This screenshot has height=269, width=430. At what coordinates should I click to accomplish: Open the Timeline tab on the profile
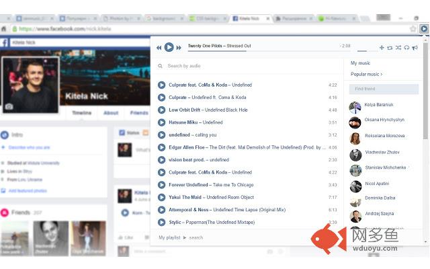pos(82,113)
